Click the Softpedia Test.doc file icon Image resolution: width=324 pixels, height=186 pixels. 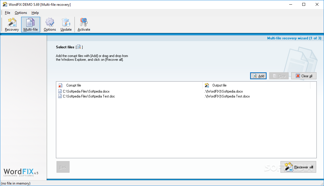pos(60,96)
